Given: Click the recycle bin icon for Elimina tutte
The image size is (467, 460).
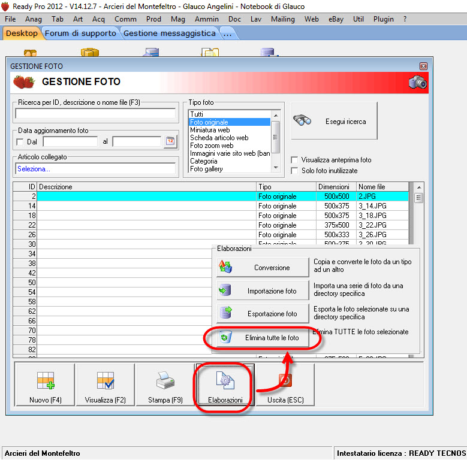Looking at the screenshot, I should 225,337.
